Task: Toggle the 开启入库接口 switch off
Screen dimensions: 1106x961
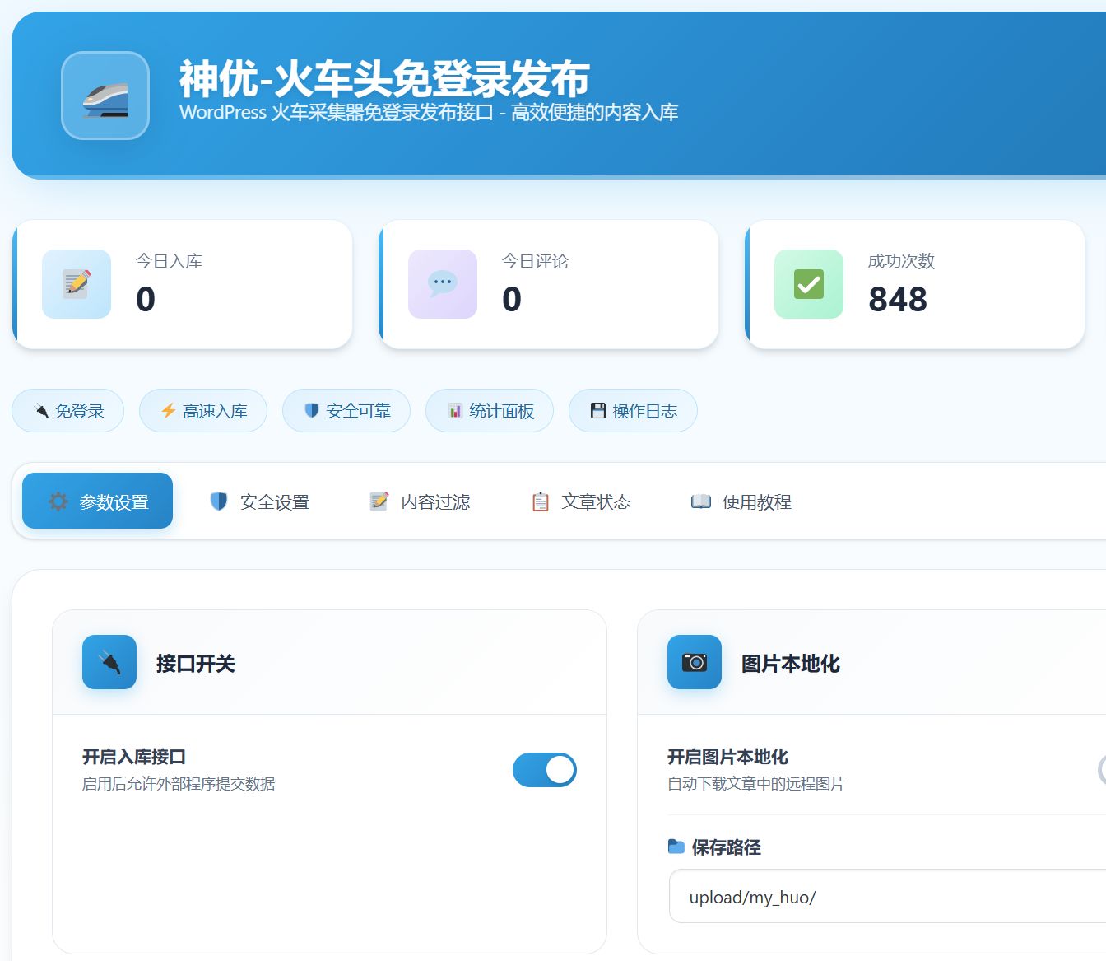Action: coord(545,770)
